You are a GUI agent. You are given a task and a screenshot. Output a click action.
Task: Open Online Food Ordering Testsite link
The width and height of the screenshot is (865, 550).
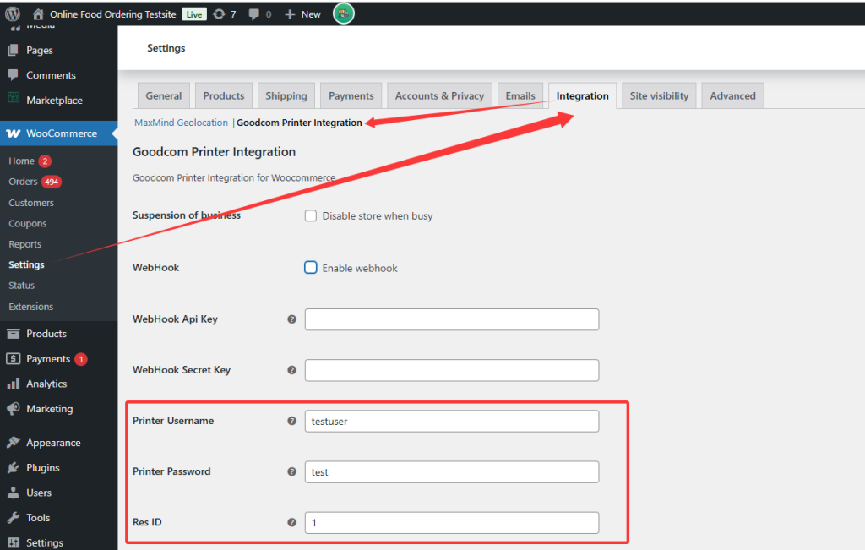(x=112, y=14)
